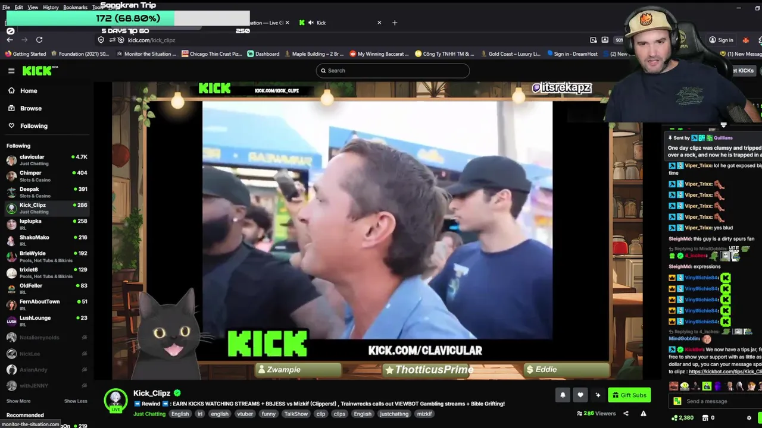
Task: Open the Dashboard bookmark
Action: (x=263, y=53)
